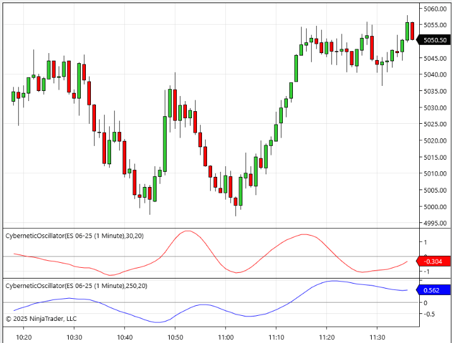Click the 11:20 time axis label
The image size is (452, 343).
point(326,337)
